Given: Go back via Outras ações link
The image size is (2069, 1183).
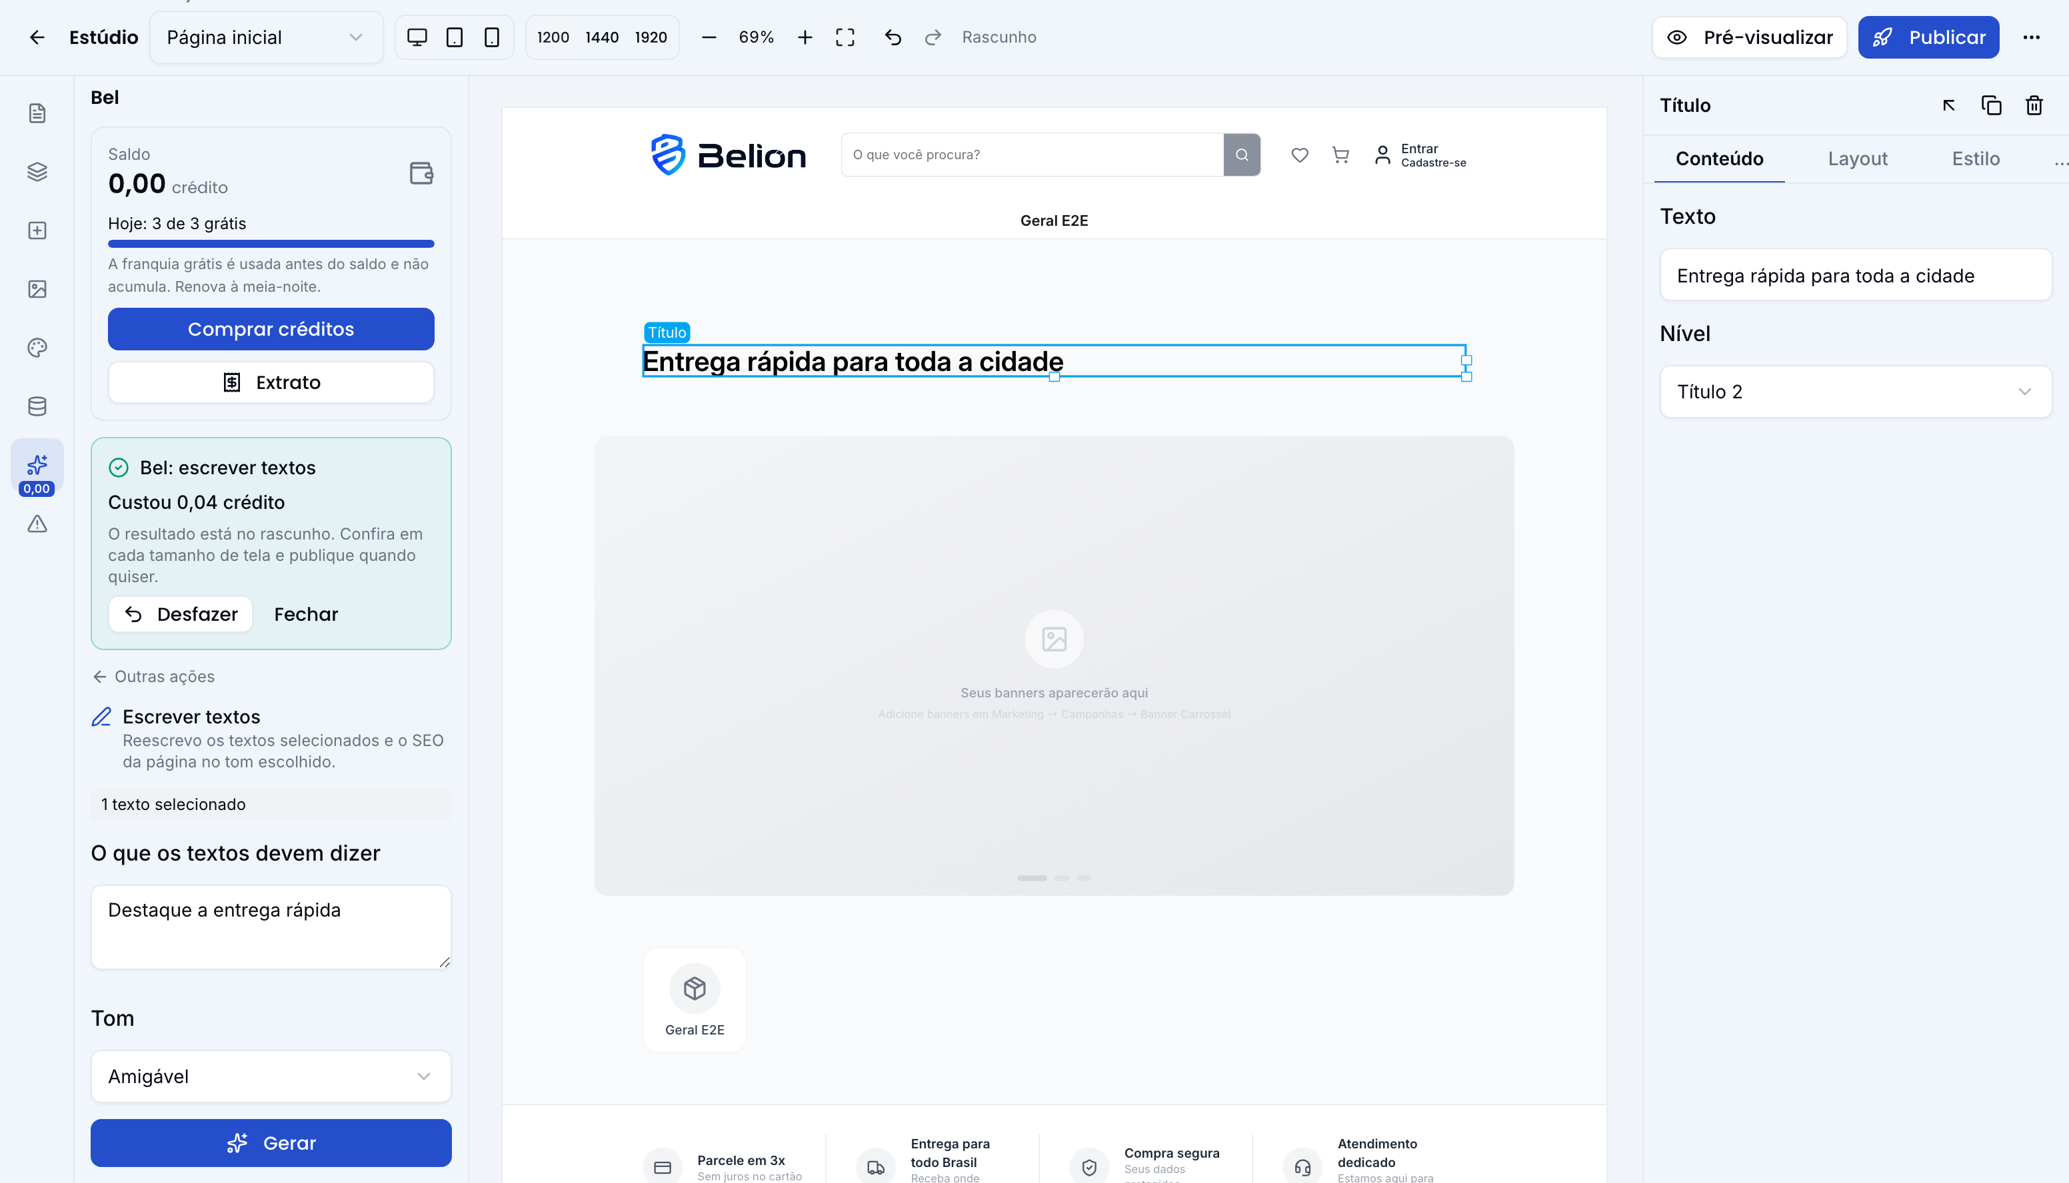Looking at the screenshot, I should point(154,677).
